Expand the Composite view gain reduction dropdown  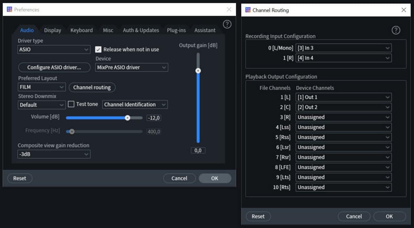tap(54, 154)
